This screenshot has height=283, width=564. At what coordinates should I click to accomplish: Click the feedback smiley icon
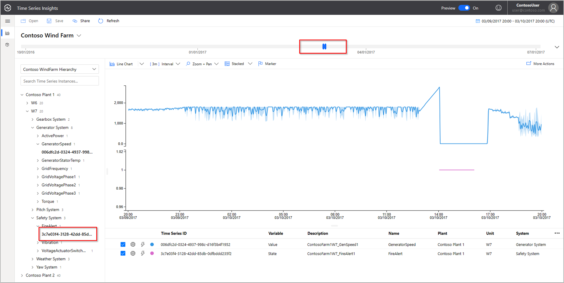click(x=498, y=8)
